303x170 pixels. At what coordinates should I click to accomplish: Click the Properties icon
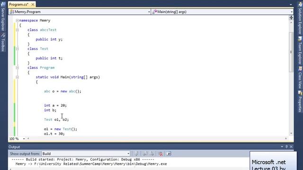click(x=300, y=93)
